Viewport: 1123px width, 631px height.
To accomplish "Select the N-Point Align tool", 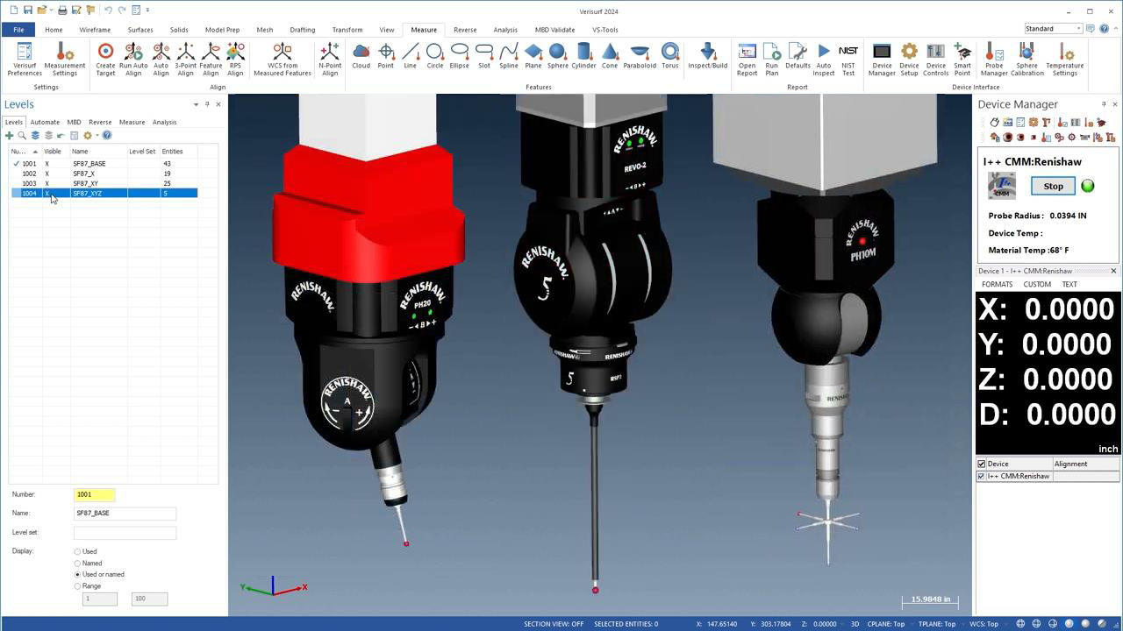I will [330, 60].
